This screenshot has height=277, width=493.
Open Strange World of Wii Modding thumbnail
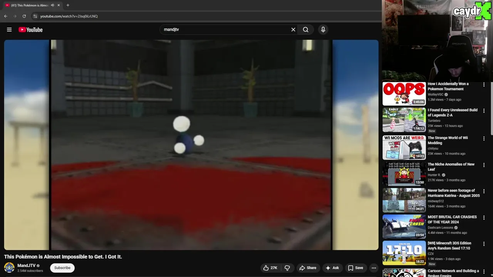tap(404, 147)
